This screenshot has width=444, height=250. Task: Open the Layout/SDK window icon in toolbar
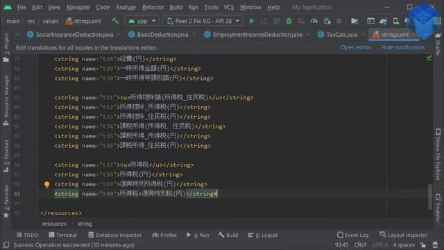370,21
